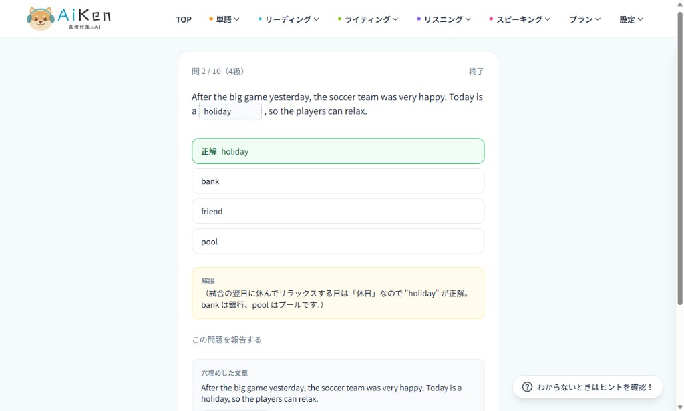
Task: Select the bank answer option
Action: [x=338, y=181]
